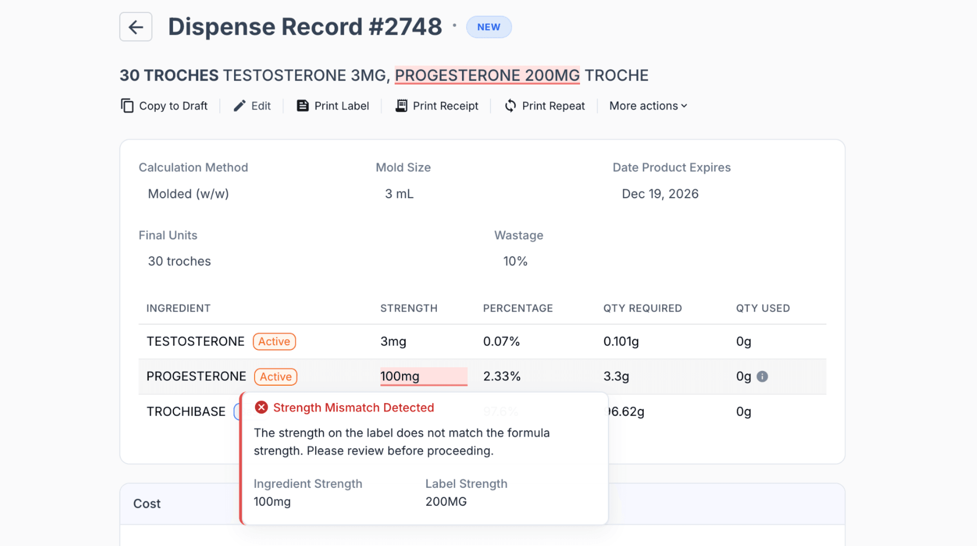Click the Active badge next to TESTOSTERONE
This screenshot has height=546, width=977.
(x=274, y=341)
